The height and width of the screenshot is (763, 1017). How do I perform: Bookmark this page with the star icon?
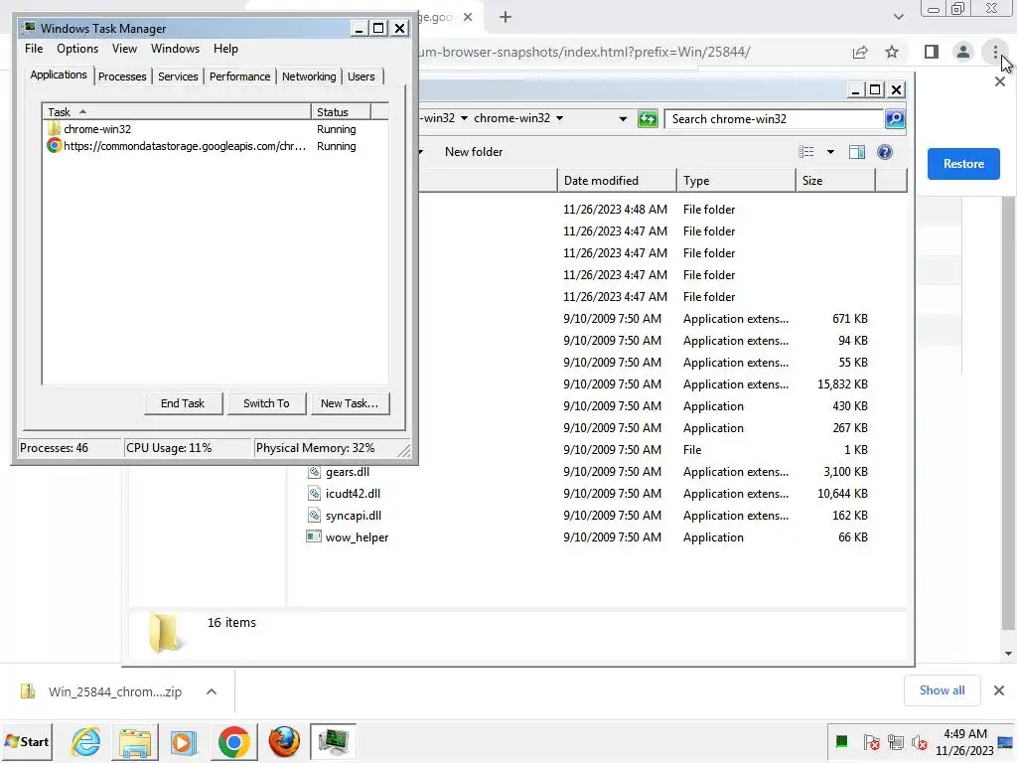tap(892, 52)
